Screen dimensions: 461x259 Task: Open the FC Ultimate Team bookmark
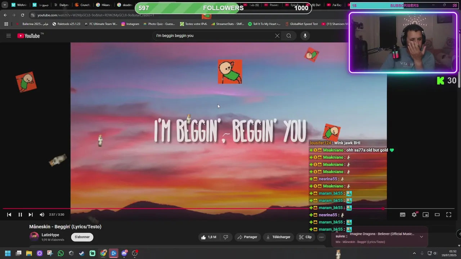click(x=100, y=24)
